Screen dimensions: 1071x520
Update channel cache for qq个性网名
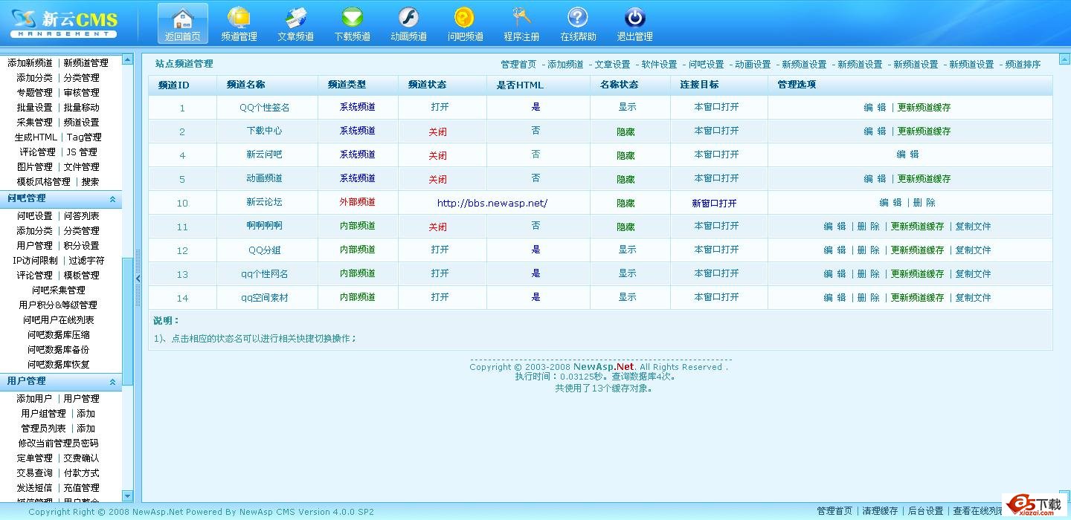[917, 274]
